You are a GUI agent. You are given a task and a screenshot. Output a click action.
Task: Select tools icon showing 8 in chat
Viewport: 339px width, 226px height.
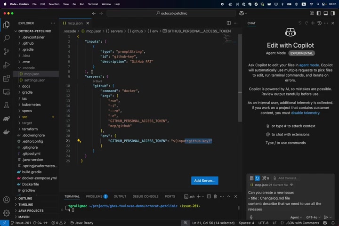[266, 178]
